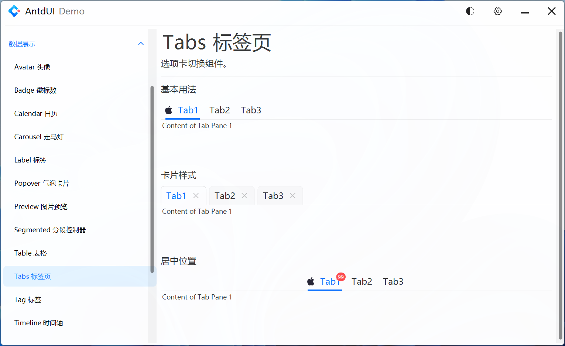This screenshot has height=346, width=565.
Task: Open the Table 表格 page
Action: coord(31,253)
